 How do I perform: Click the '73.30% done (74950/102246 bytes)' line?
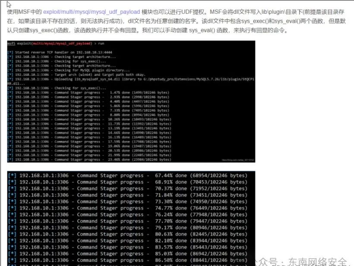click(127, 201)
